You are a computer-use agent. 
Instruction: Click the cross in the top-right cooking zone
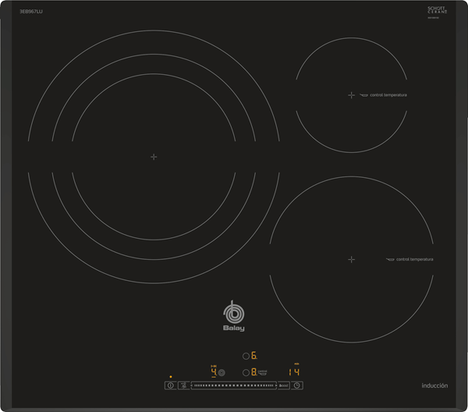click(x=351, y=95)
